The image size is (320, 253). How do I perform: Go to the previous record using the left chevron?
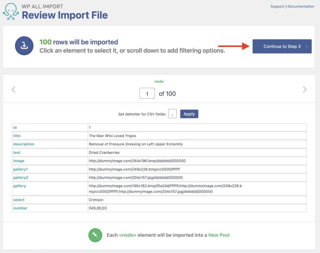click(13, 89)
